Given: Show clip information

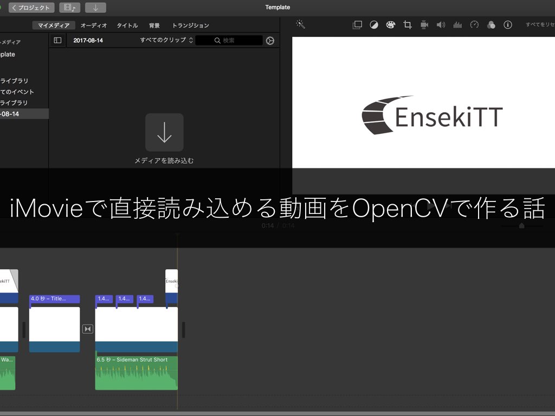Looking at the screenshot, I should 508,25.
